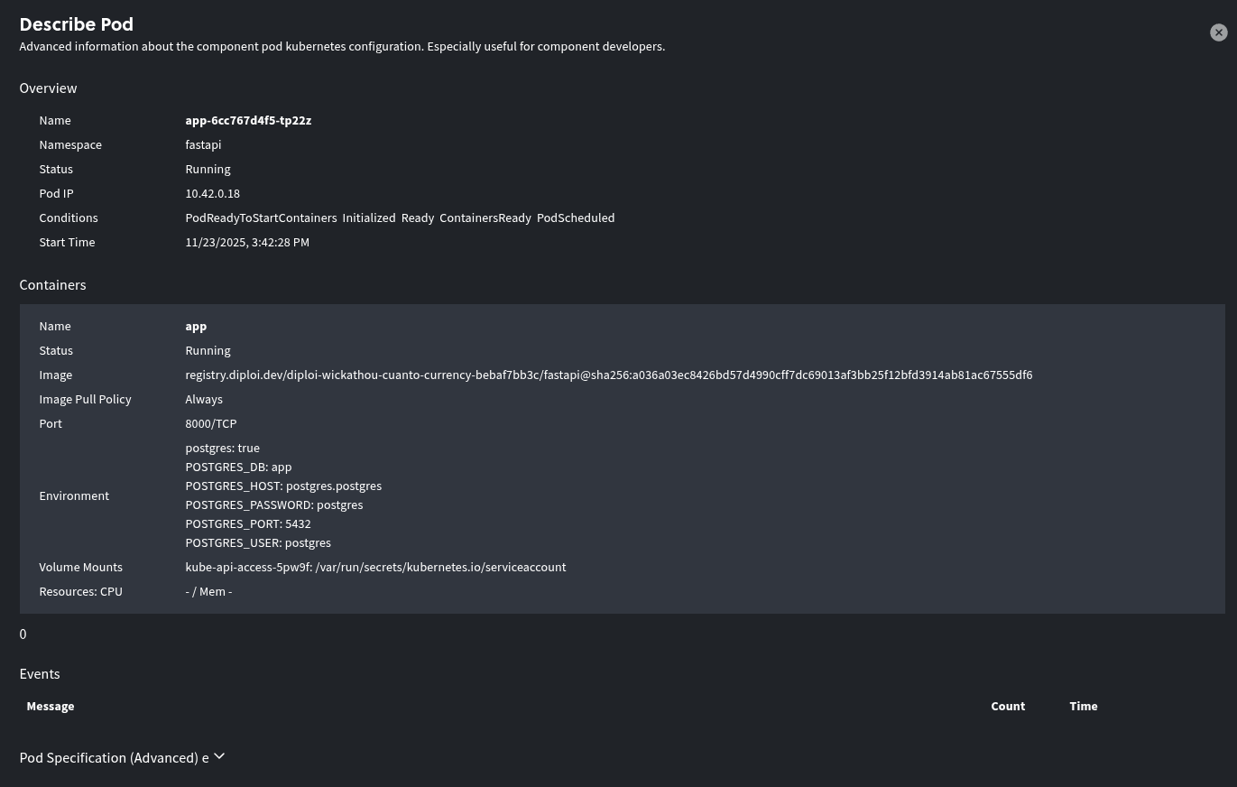Image resolution: width=1237 pixels, height=787 pixels.
Task: Click the Pod Specification (Advanced) heading
Action: tap(108, 757)
